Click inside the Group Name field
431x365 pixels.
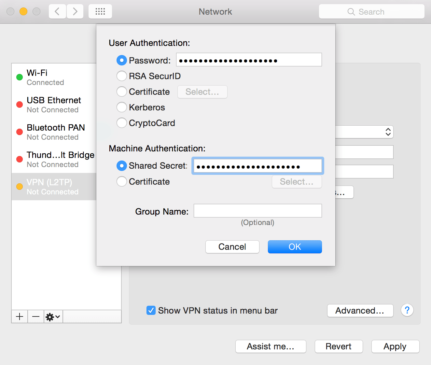click(x=257, y=211)
